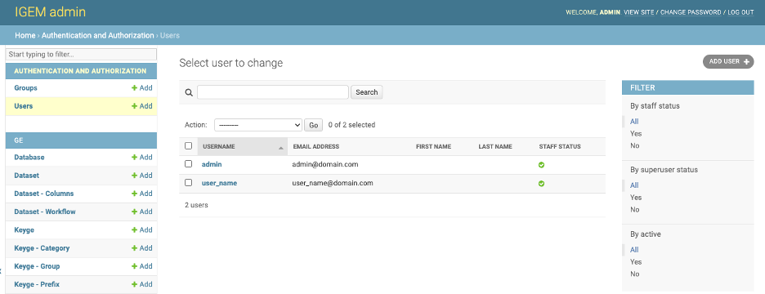Click the '2 users' count text
Image resolution: width=765 pixels, height=294 pixels.
[x=196, y=205]
